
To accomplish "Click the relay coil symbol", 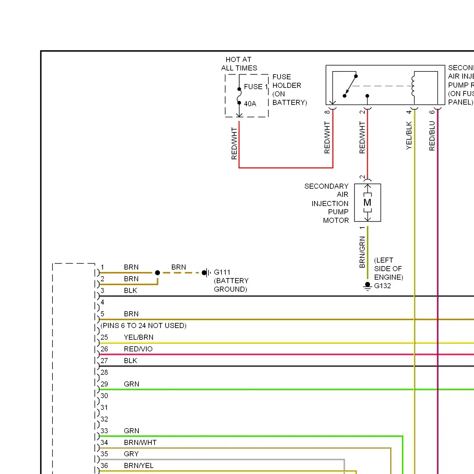I will [x=413, y=86].
